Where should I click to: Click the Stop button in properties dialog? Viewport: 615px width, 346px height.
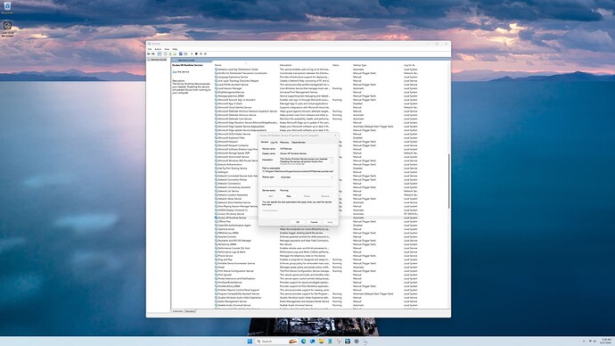289,196
